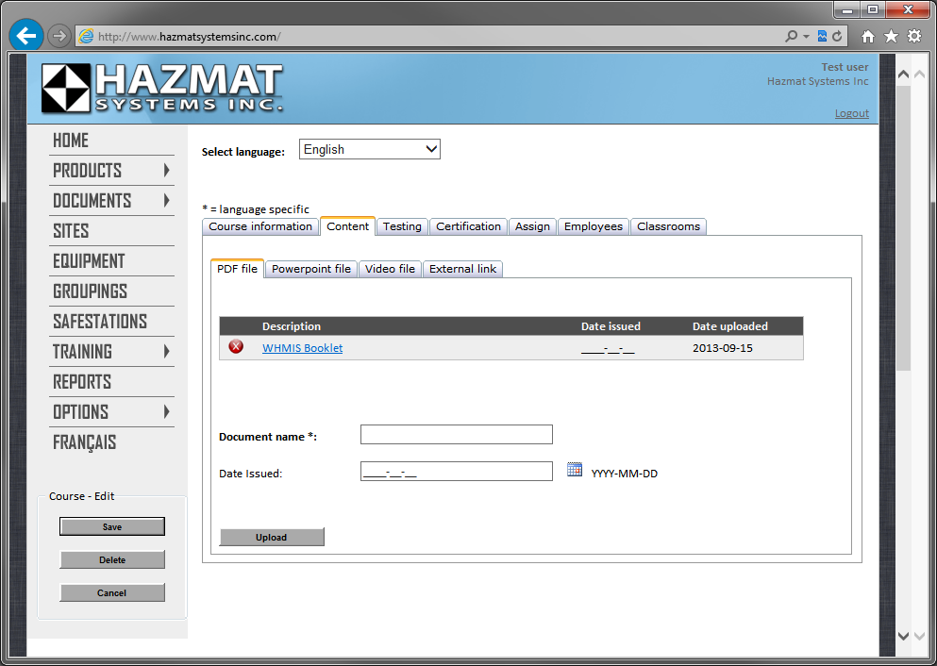Open the favorites star icon
Viewport: 937px width, 666px height.
pos(891,37)
